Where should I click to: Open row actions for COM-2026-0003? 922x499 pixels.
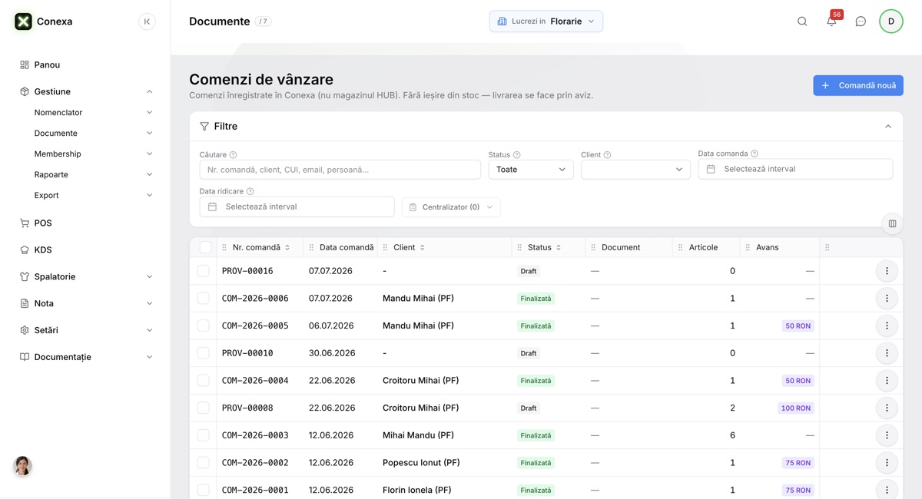[x=887, y=435]
